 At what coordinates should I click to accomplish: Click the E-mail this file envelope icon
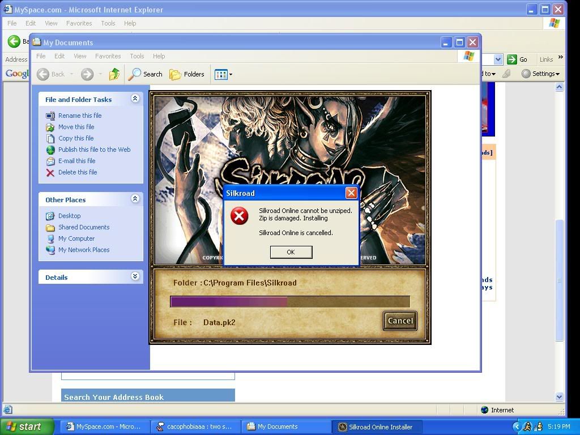50,161
